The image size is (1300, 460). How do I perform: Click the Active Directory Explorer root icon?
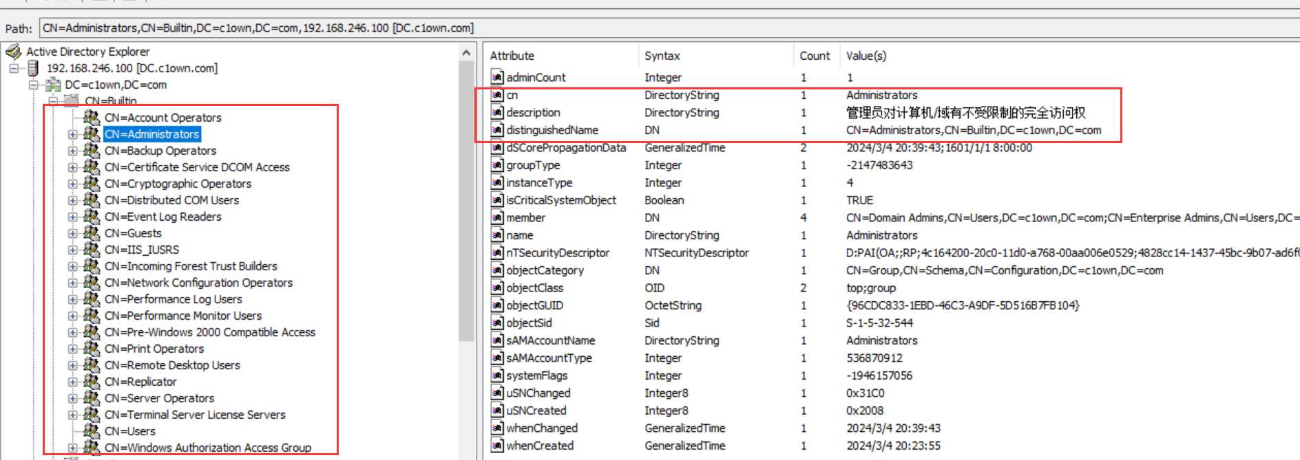click(x=13, y=52)
